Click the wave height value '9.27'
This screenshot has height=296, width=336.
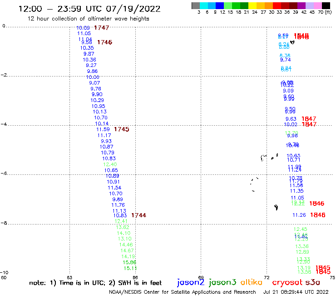pos(91,65)
